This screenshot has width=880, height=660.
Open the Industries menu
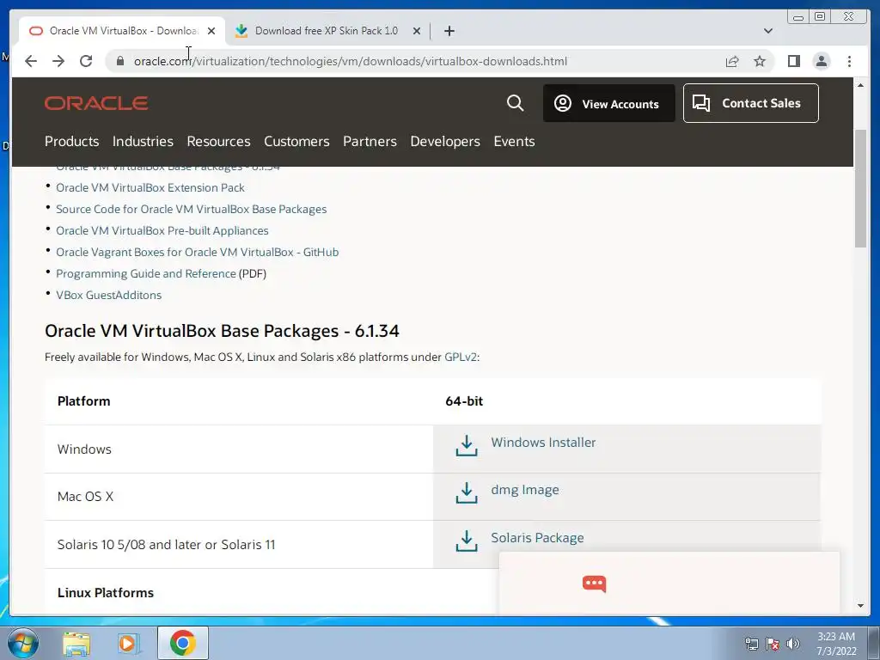[143, 142]
